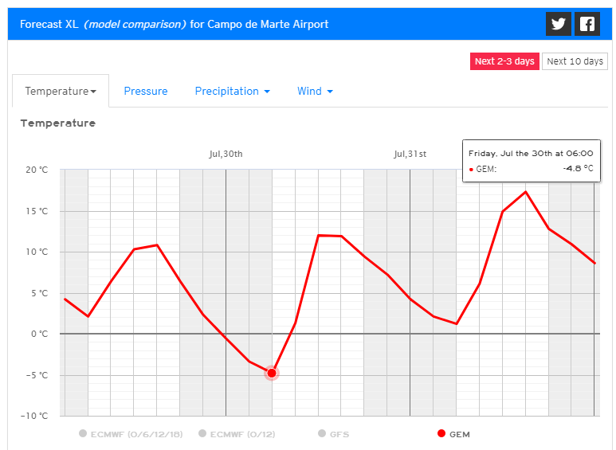616x450 pixels.
Task: Share forecast via Twitter icon
Action: 559,24
